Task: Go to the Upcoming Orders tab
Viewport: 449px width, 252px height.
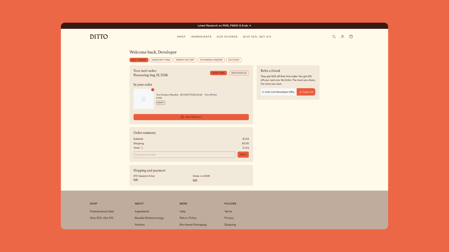Action: click(x=211, y=60)
